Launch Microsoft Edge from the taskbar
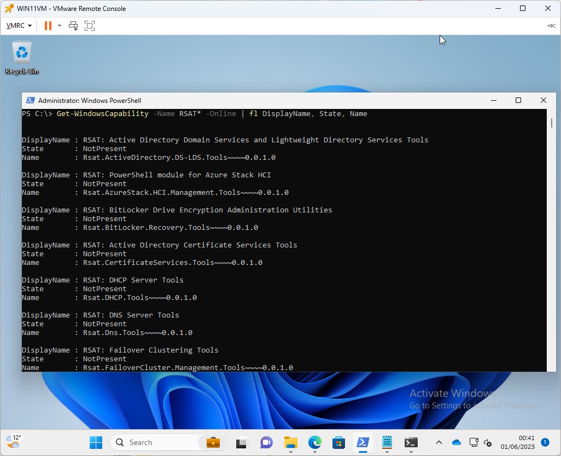 (315, 443)
